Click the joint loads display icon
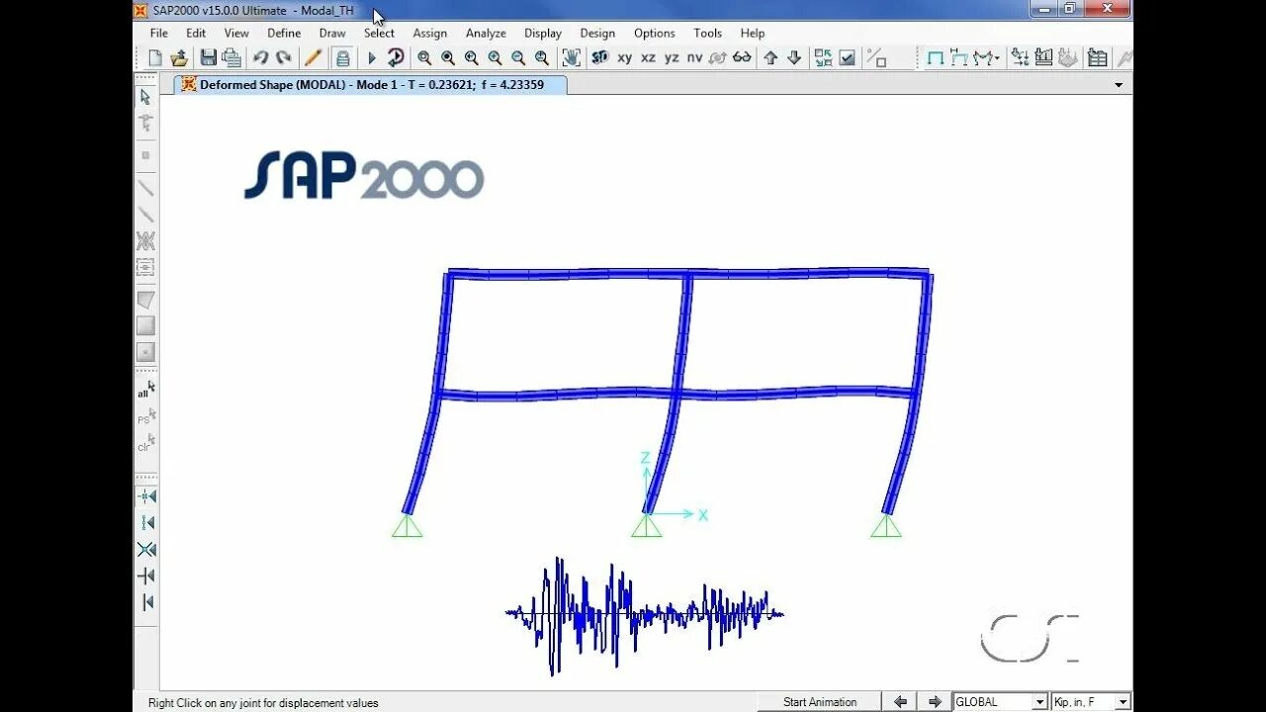Viewport: 1266px width, 712px height. coord(1020,58)
